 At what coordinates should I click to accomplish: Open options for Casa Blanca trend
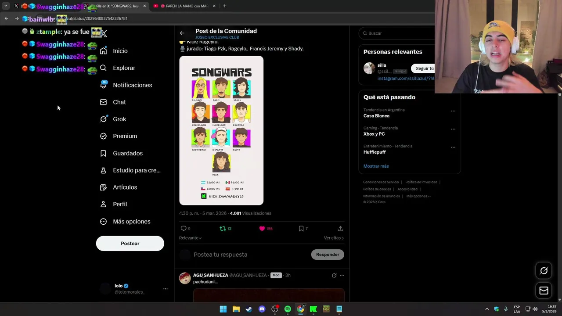(453, 111)
